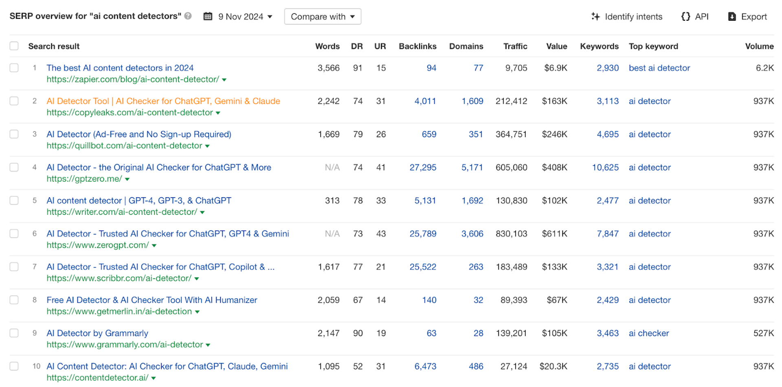Image resolution: width=782 pixels, height=387 pixels.
Task: Click the API button label
Action: [x=701, y=17]
